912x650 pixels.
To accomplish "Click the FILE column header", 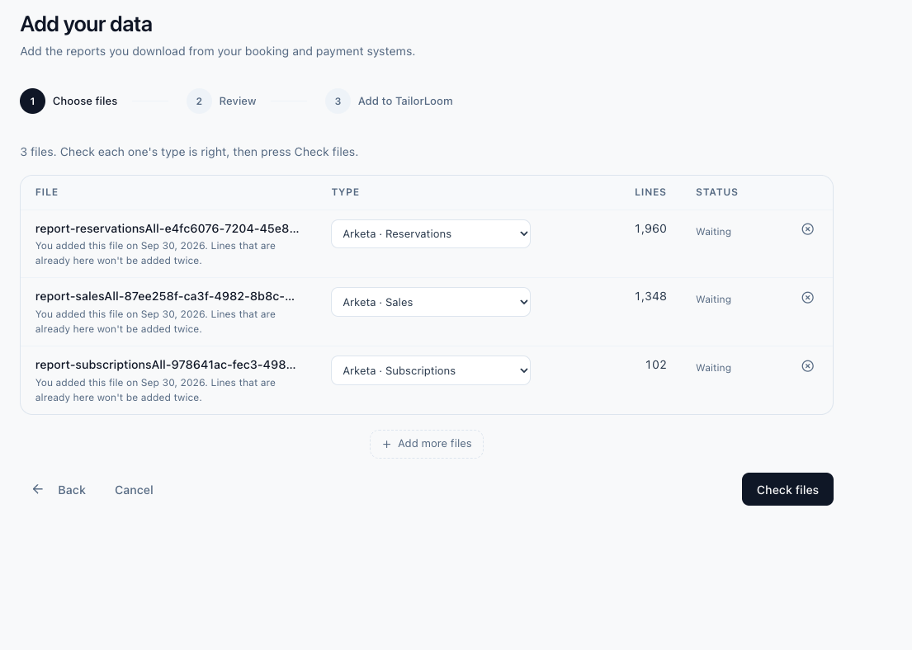I will pyautogui.click(x=46, y=192).
